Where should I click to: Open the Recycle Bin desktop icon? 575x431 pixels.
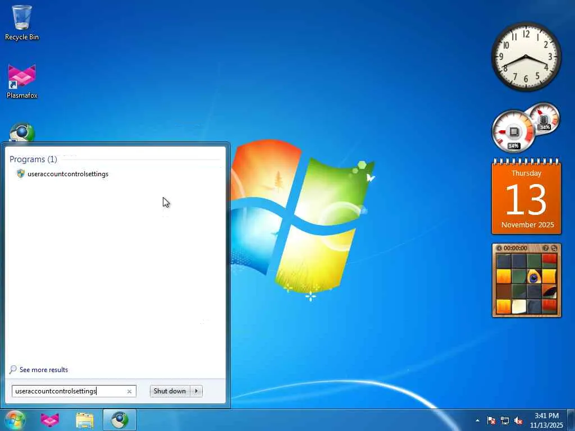coord(22,22)
